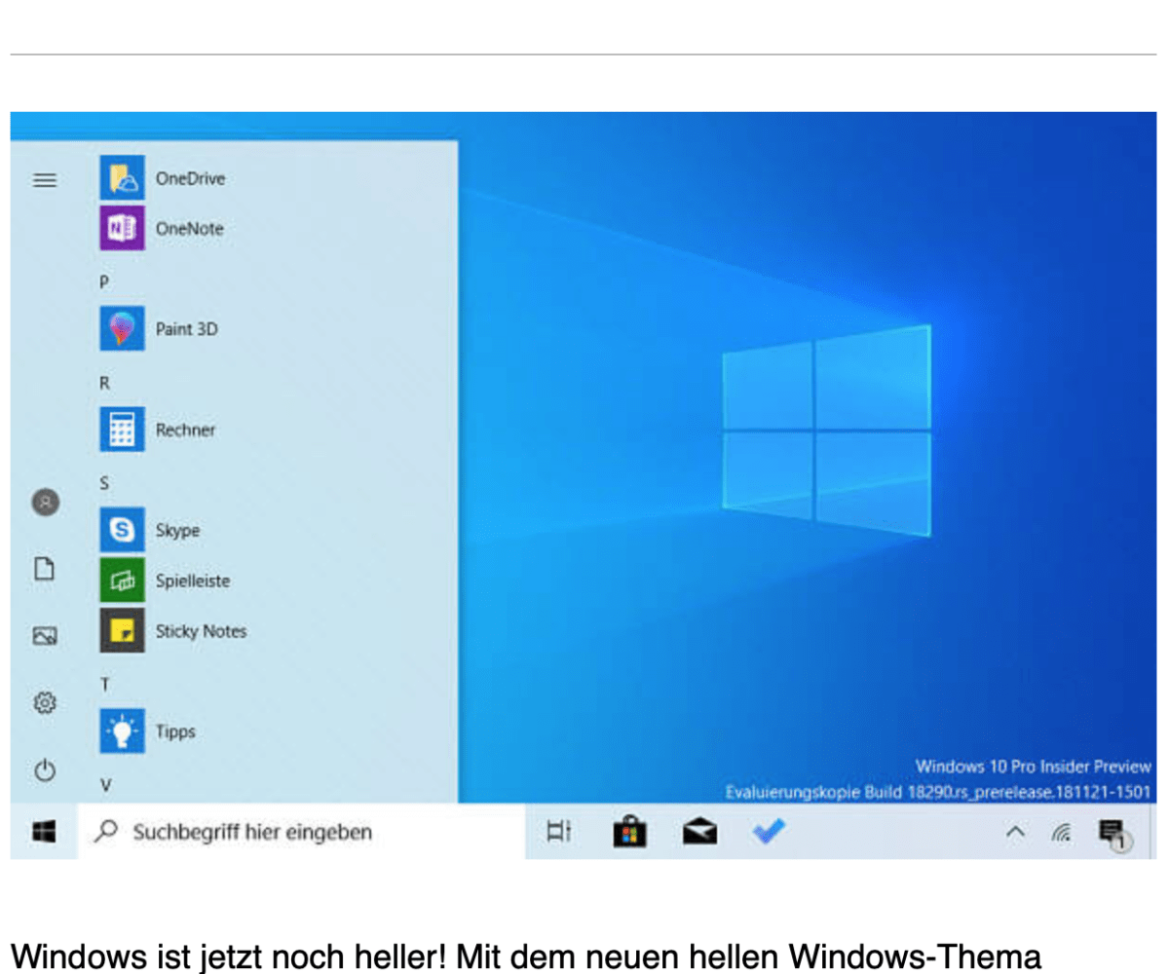Open the OneDrive app icon
The height and width of the screenshot is (974, 1169).
pyautogui.click(x=123, y=177)
